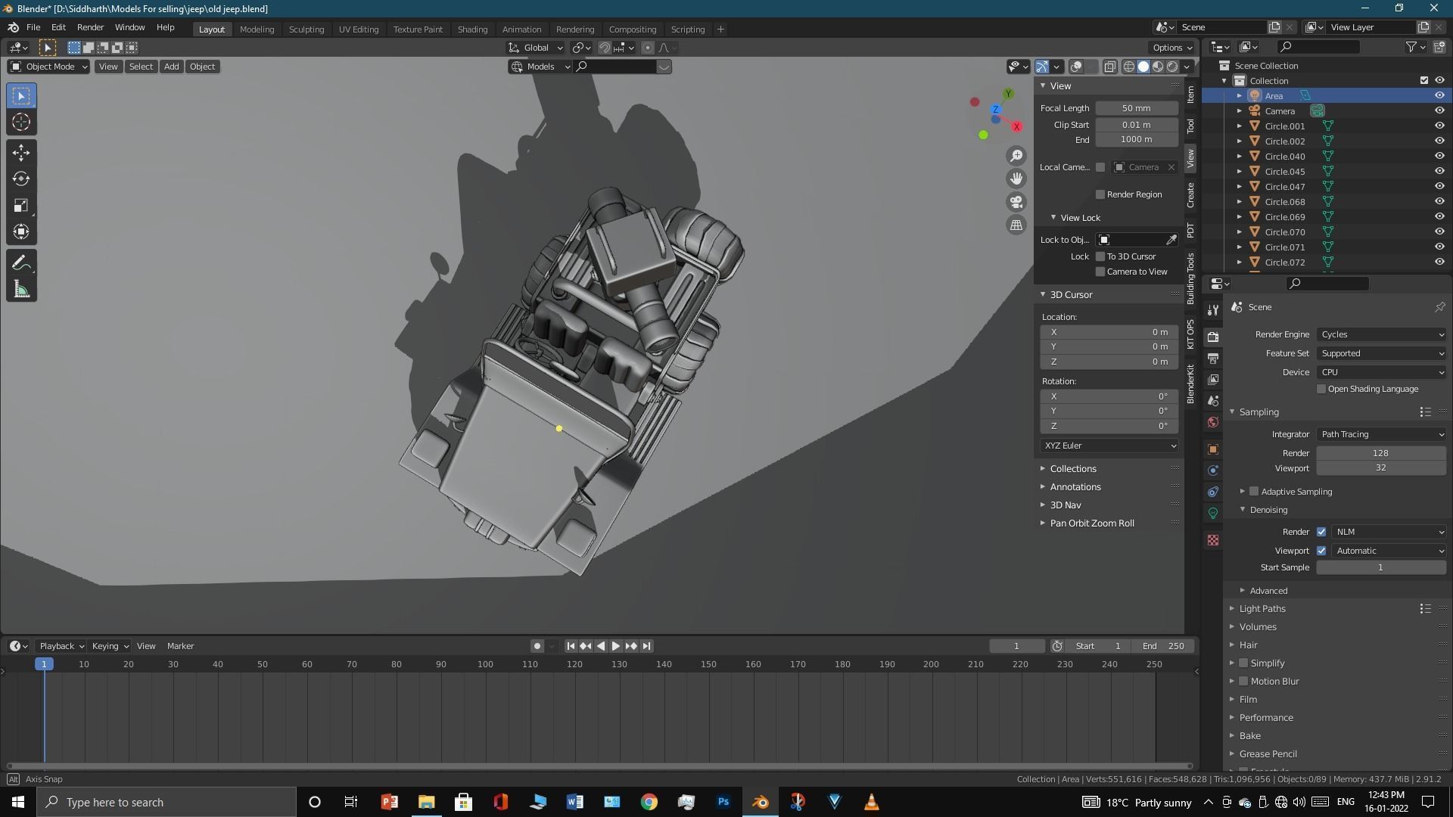Open Photoshop from the Windows taskbar

point(723,802)
